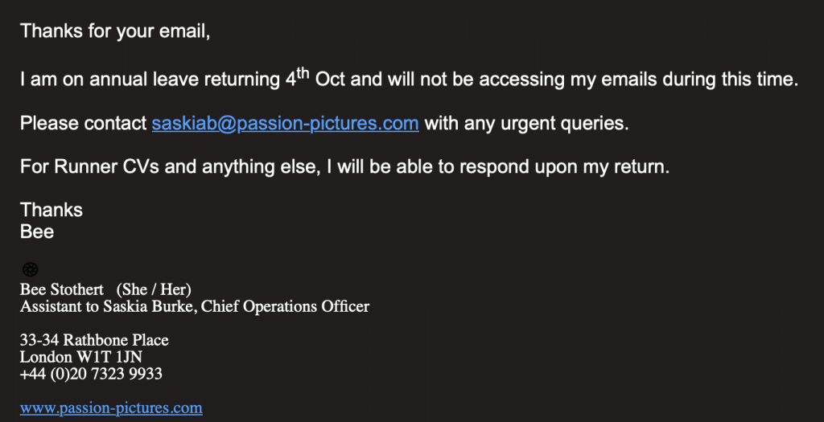
Task: Click the "33-34 Rathbone Place" address line
Action: pos(95,340)
